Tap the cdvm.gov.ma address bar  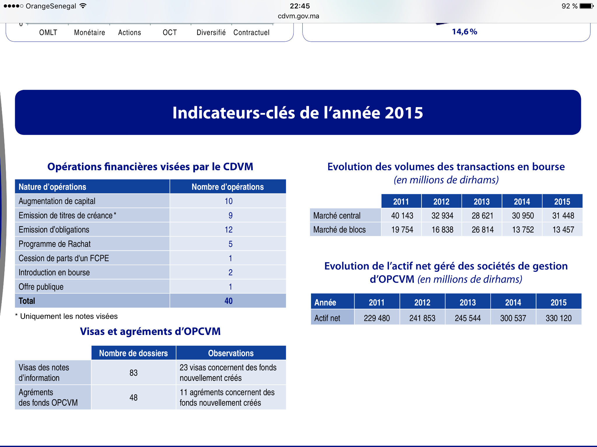click(x=298, y=16)
